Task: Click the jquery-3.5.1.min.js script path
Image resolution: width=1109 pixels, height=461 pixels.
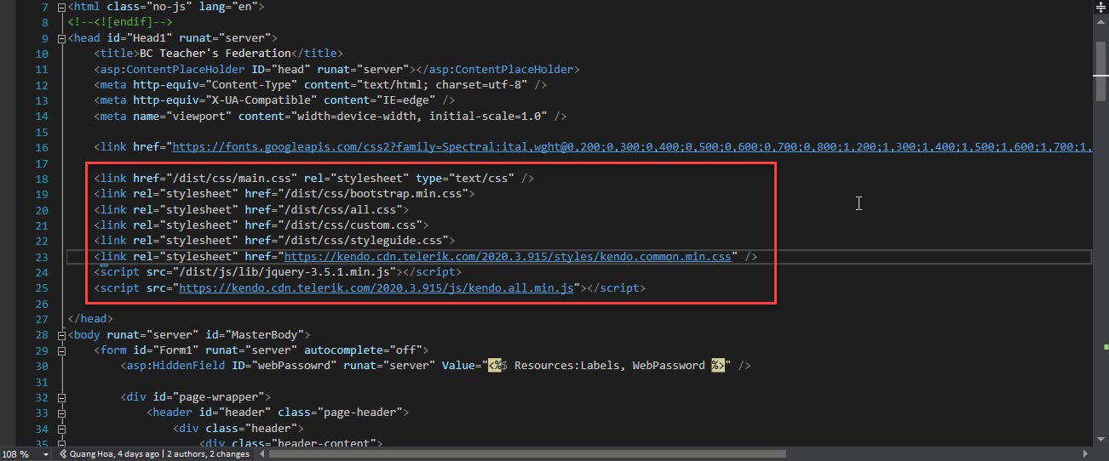Action: pyautogui.click(x=286, y=272)
